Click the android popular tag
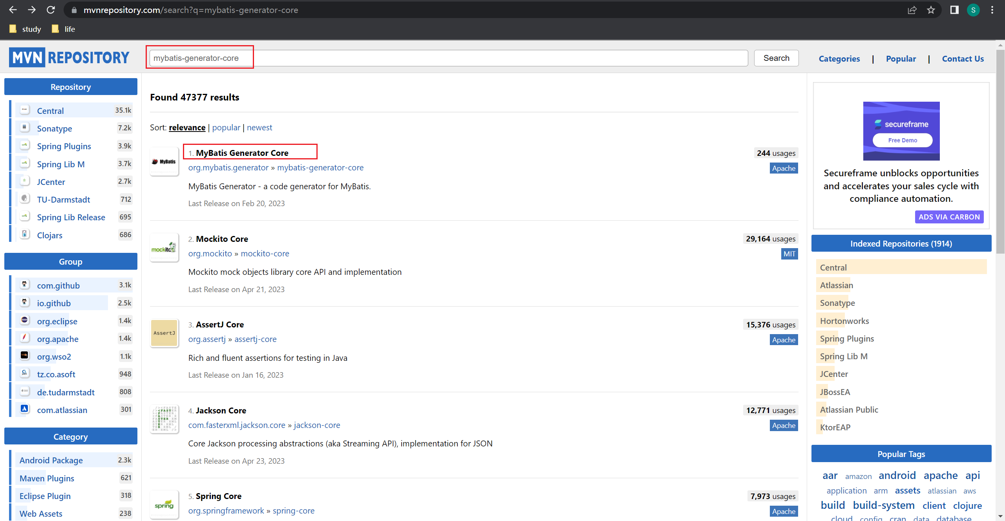This screenshot has height=521, width=1005. (897, 475)
